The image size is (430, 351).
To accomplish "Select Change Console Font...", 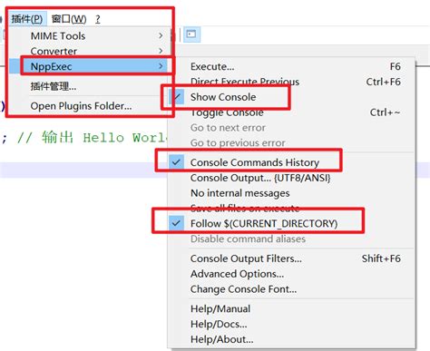I will coord(292,289).
